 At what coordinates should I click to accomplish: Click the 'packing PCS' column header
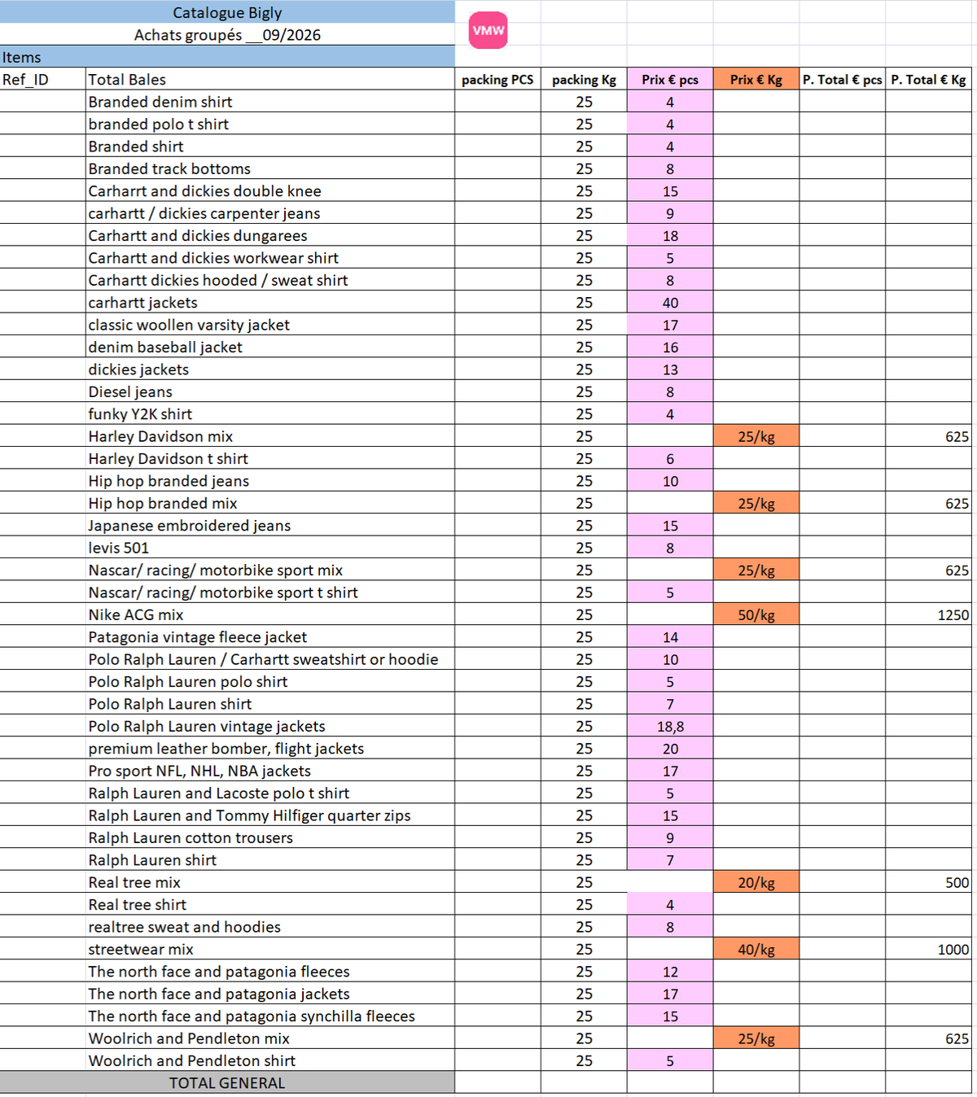click(x=497, y=79)
